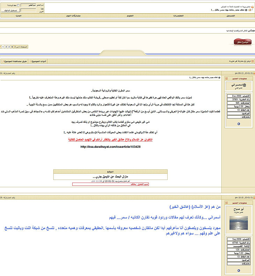The width and height of the screenshot is (255, 276).
Task: Click the Dec 2008 join date field
Action: (x=239, y=96)
